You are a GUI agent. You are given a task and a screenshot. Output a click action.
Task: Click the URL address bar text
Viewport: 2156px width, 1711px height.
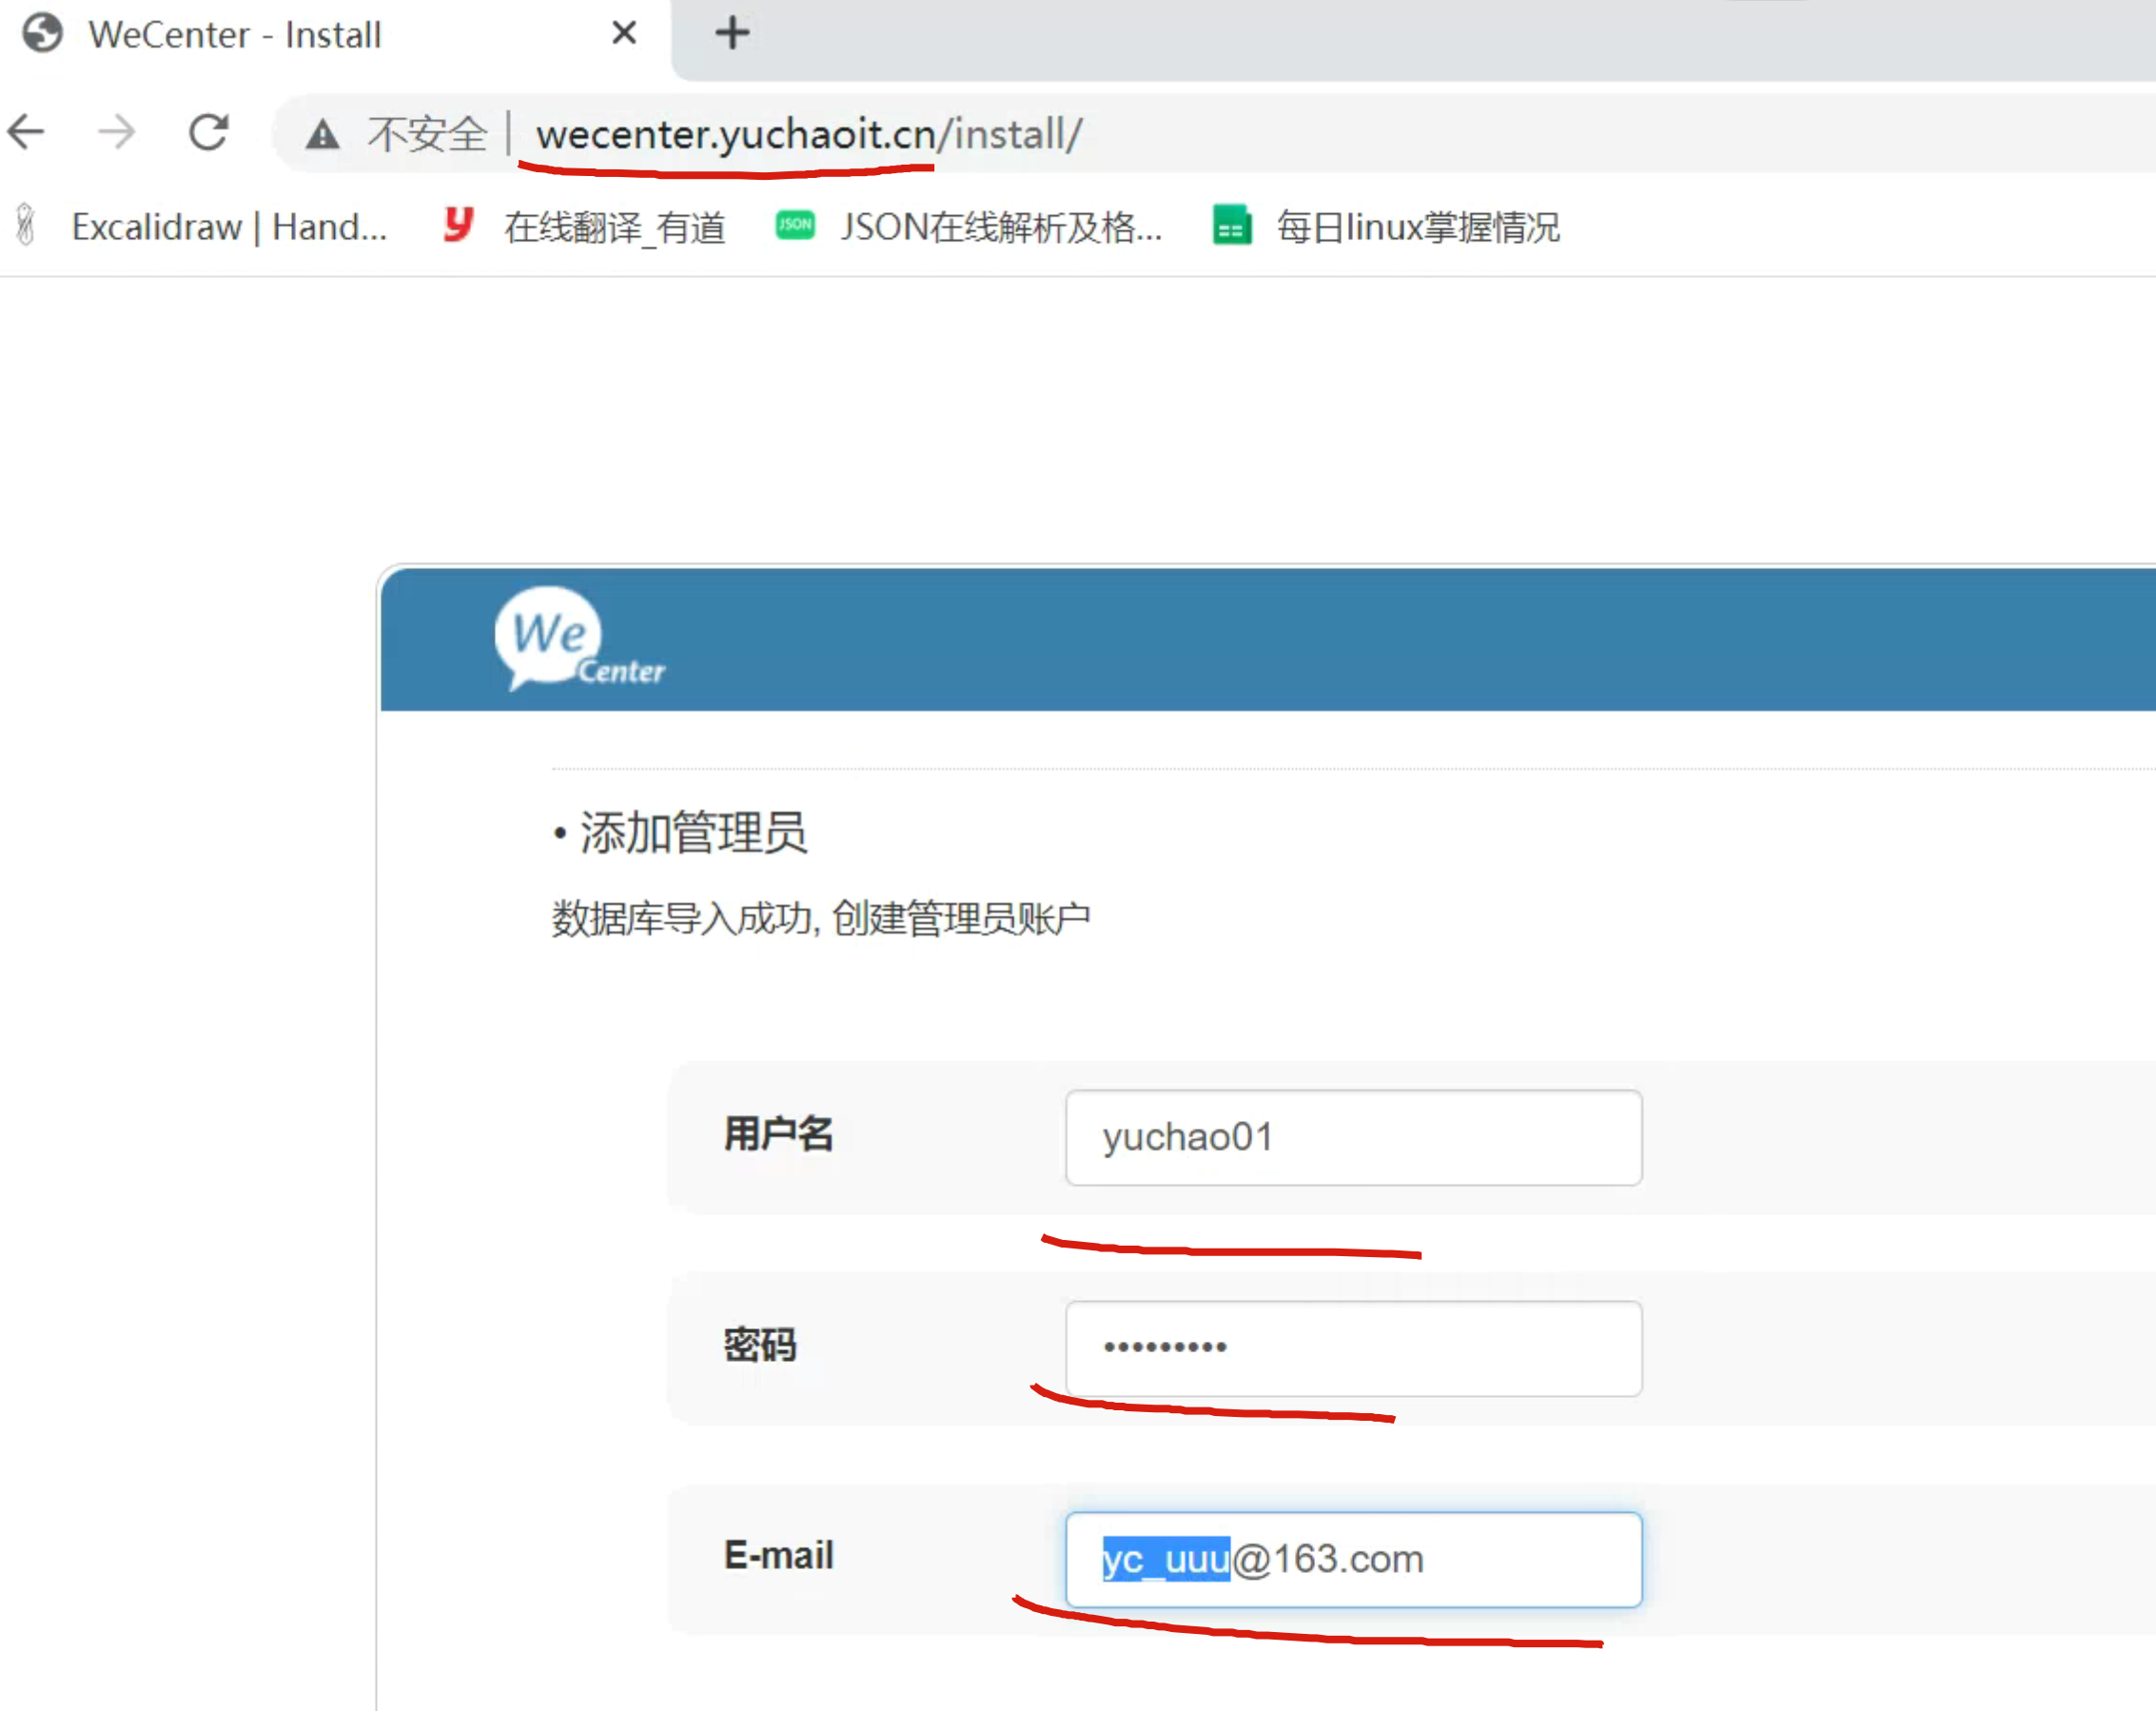[x=808, y=134]
